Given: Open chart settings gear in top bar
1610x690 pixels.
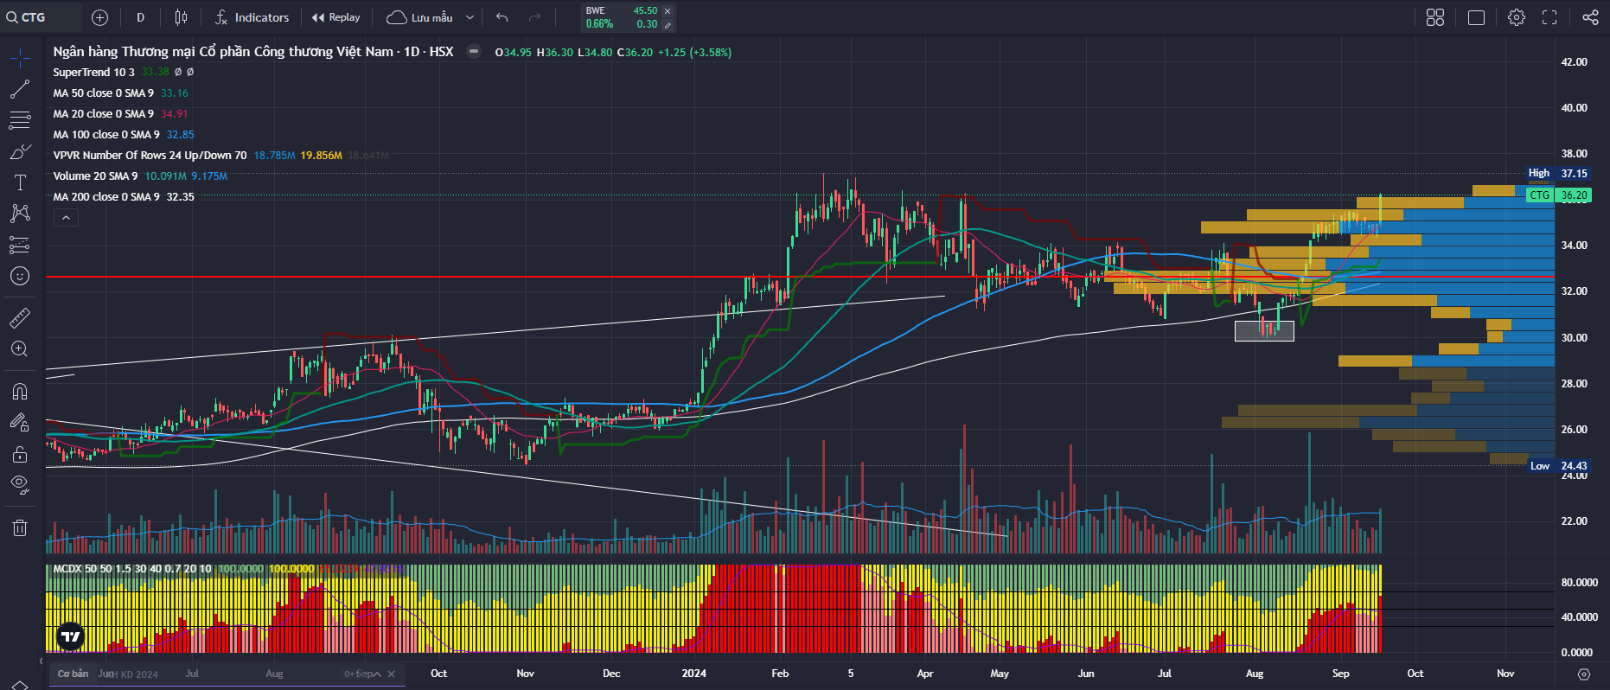Looking at the screenshot, I should click(1517, 17).
